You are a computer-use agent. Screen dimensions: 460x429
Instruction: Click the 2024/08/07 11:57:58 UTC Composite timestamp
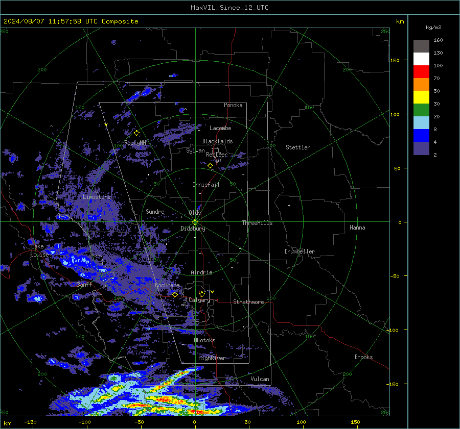click(x=71, y=21)
